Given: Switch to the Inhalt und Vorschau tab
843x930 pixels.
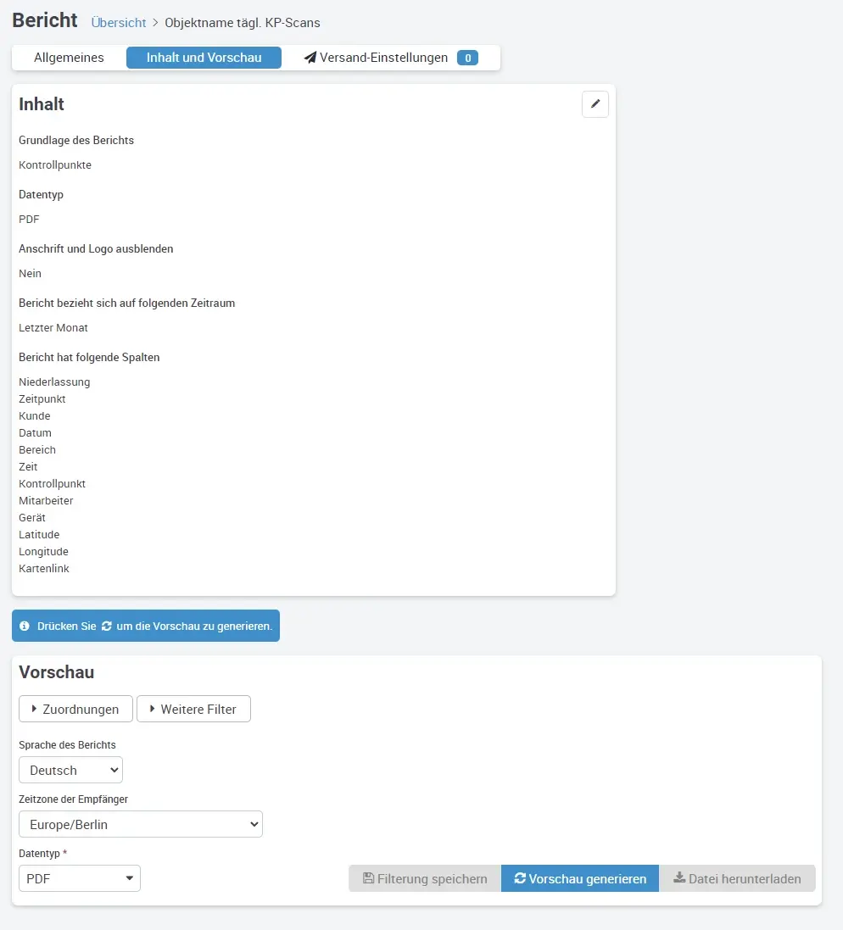Looking at the screenshot, I should tap(204, 58).
